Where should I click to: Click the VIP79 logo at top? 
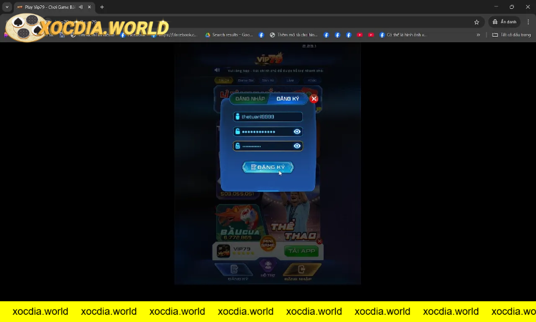pyautogui.click(x=269, y=59)
